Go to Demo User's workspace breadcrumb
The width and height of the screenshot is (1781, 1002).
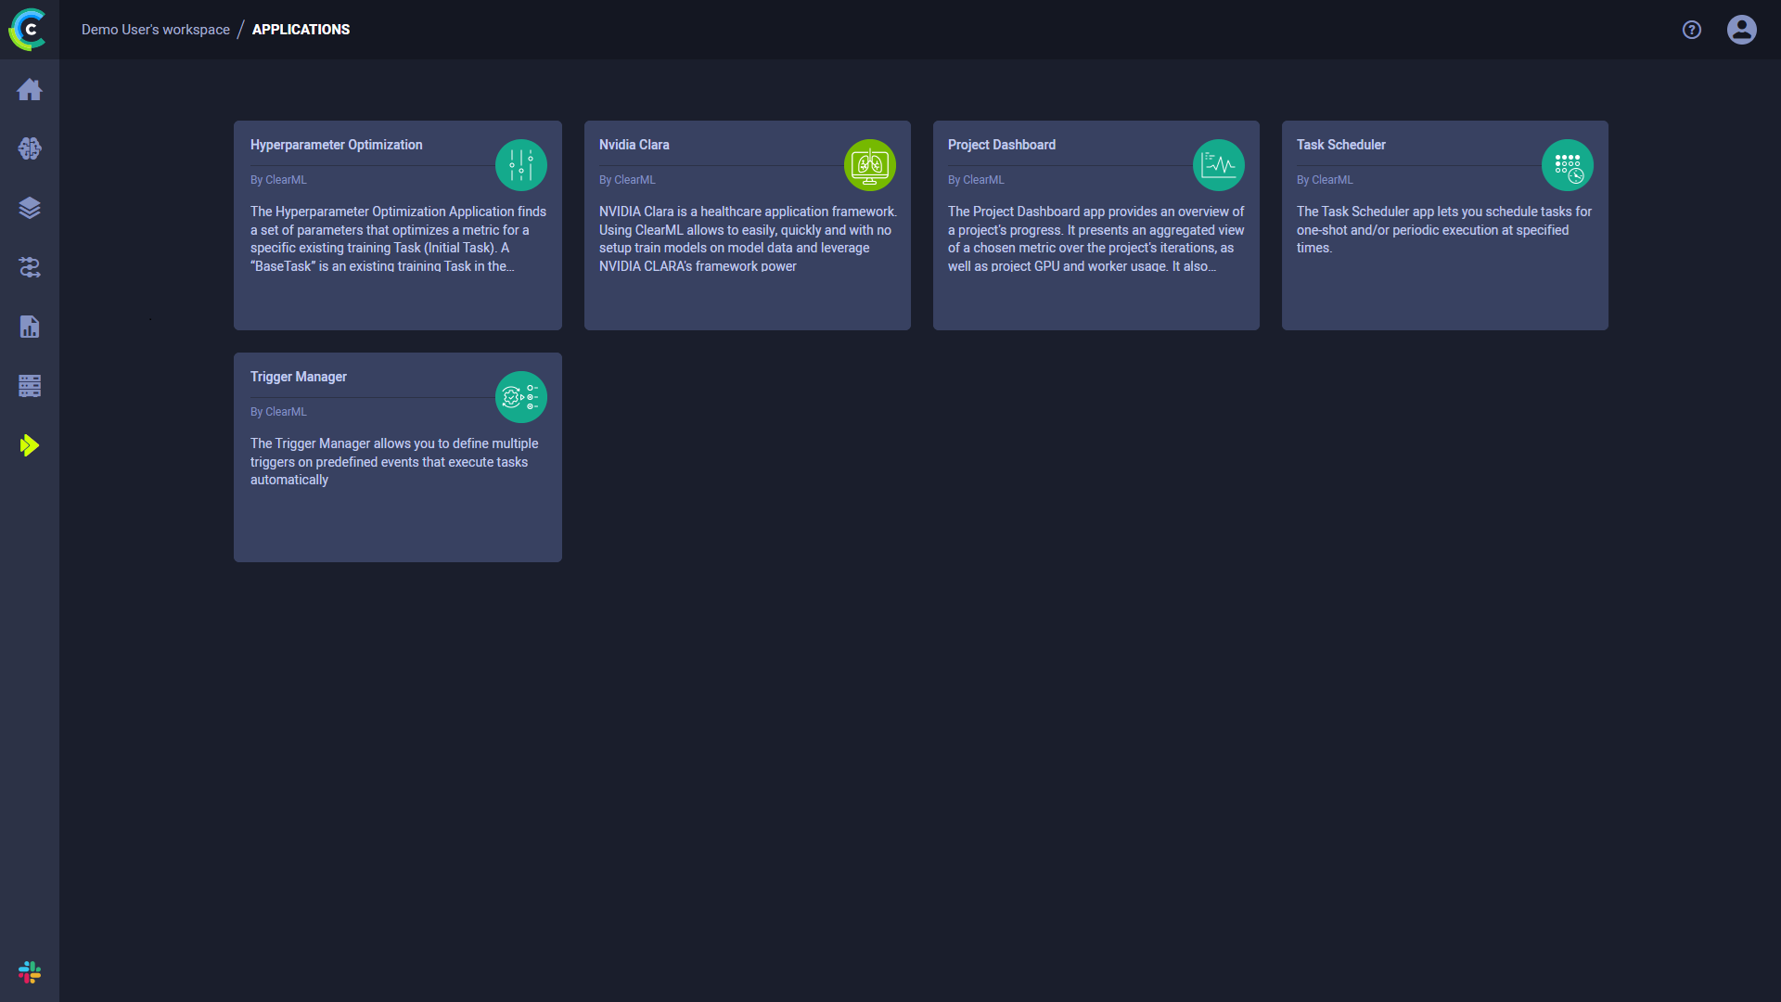coord(156,30)
